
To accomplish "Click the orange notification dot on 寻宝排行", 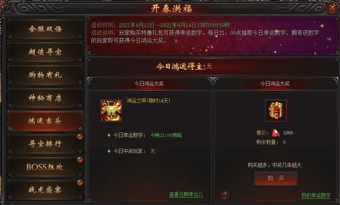I will pyautogui.click(x=80, y=137).
